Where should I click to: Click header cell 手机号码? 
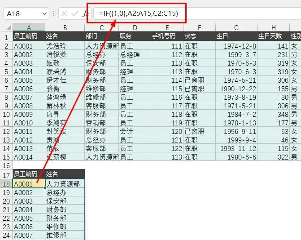click(x=167, y=36)
